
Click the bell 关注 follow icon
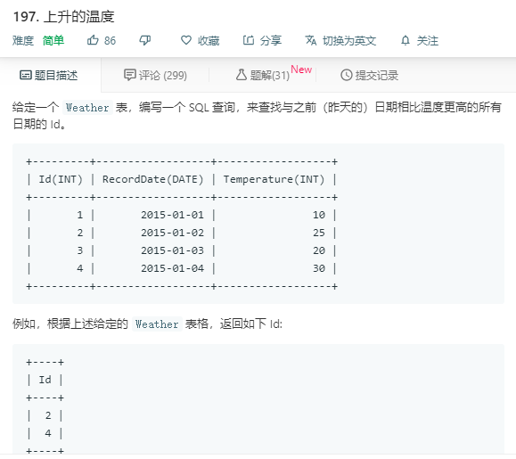click(405, 40)
